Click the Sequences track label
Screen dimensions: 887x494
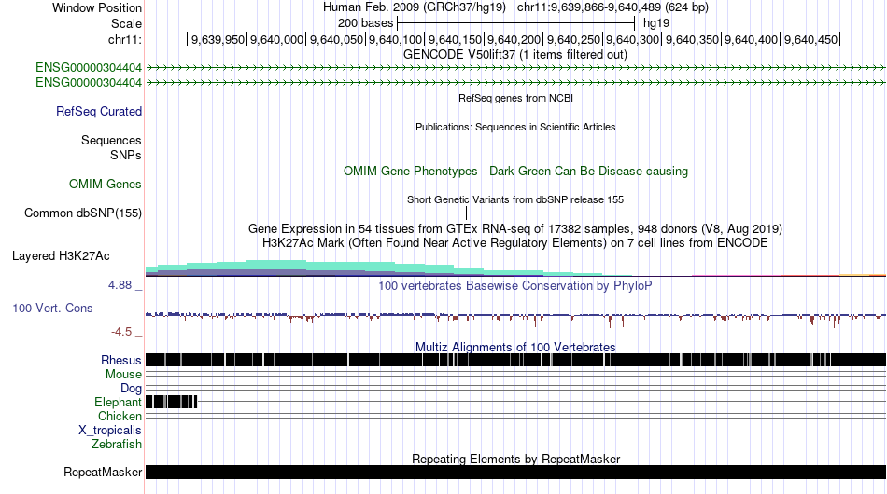(111, 140)
